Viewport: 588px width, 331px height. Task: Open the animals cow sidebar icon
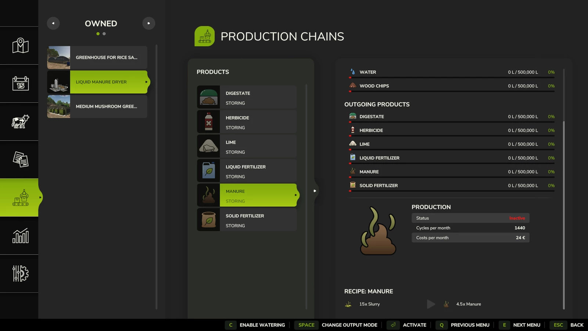20,121
